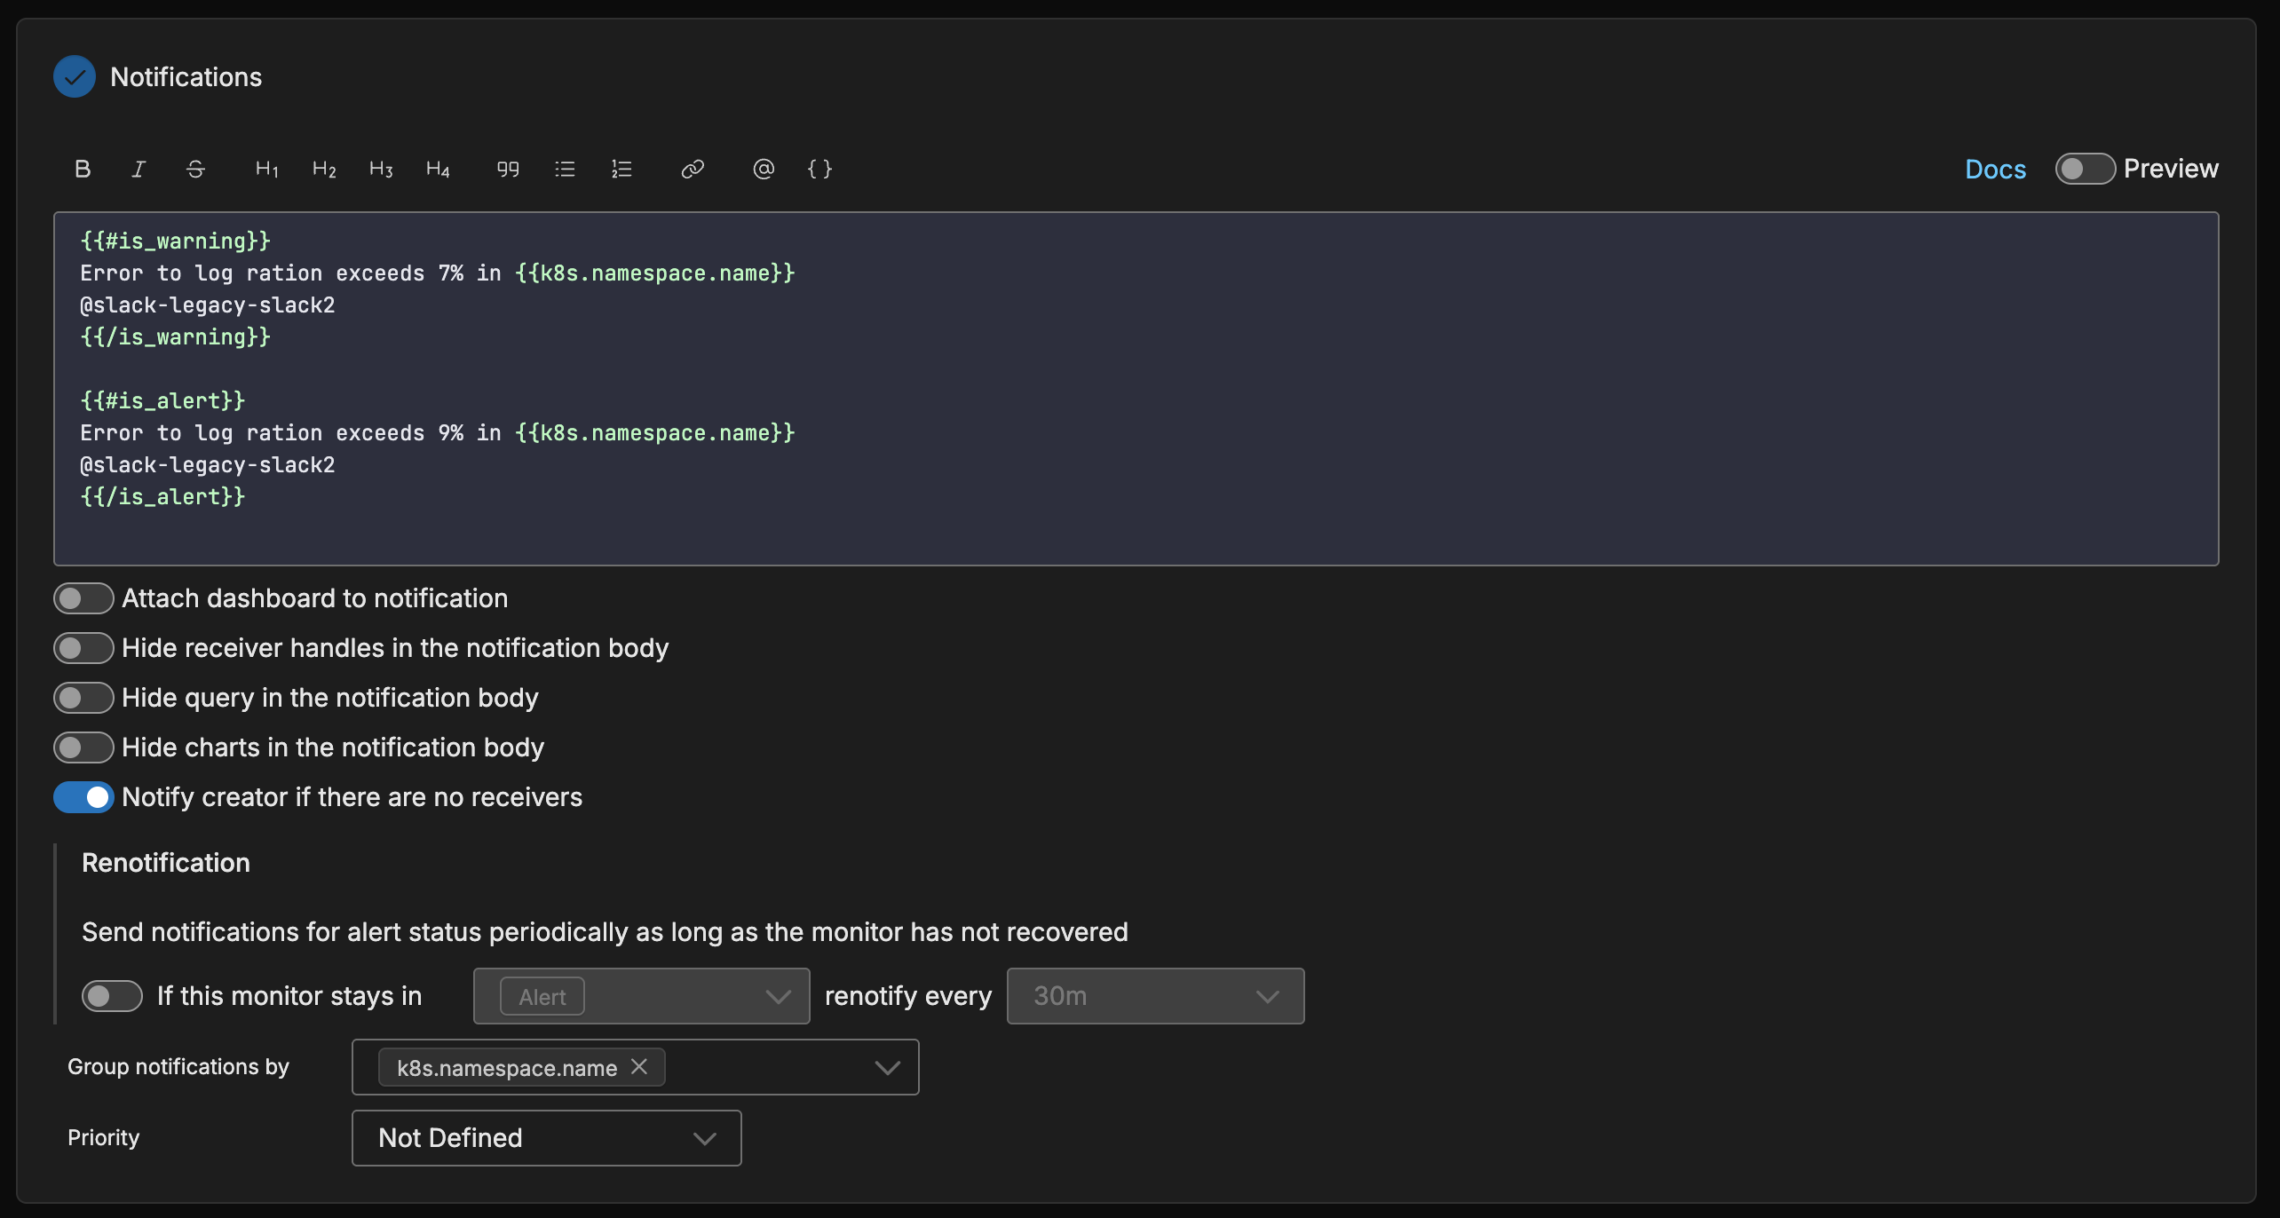Screen dimensions: 2280x1218
Task: Enable the renotification toggle for monitor state
Action: point(112,996)
